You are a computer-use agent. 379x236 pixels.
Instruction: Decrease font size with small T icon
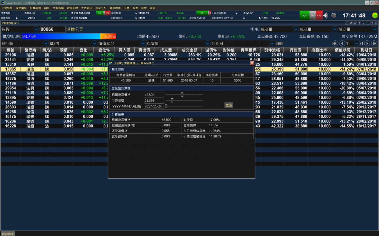tap(363, 23)
